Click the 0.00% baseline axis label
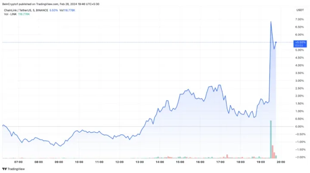310x173 pixels. 300,127
